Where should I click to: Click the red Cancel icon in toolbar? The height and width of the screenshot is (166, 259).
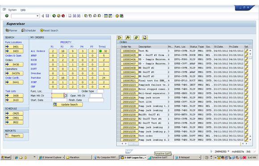63,16
